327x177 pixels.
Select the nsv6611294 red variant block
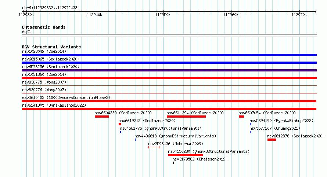[x=186, y=117]
